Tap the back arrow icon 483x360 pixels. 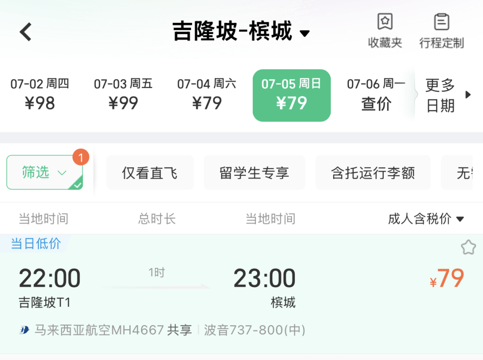[26, 32]
